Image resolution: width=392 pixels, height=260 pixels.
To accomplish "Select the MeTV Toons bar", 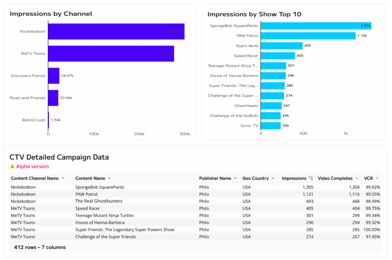I will tap(111, 54).
